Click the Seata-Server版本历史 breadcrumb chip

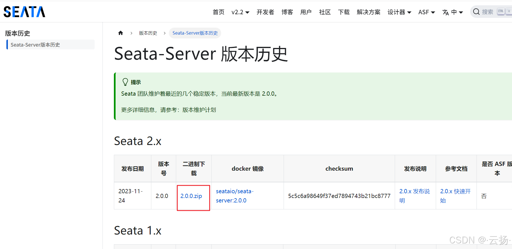[x=195, y=33]
